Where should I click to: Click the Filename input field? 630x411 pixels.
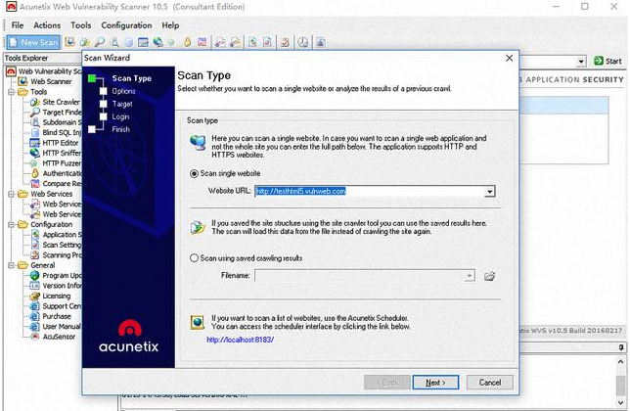click(360, 276)
